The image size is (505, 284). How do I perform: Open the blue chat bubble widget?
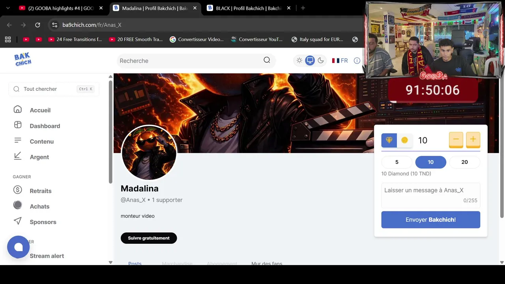[x=18, y=247]
